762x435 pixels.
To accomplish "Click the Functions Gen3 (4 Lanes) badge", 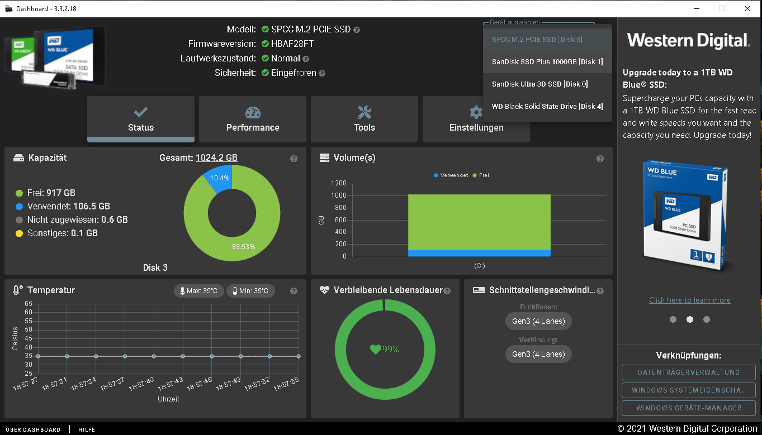I will click(538, 321).
